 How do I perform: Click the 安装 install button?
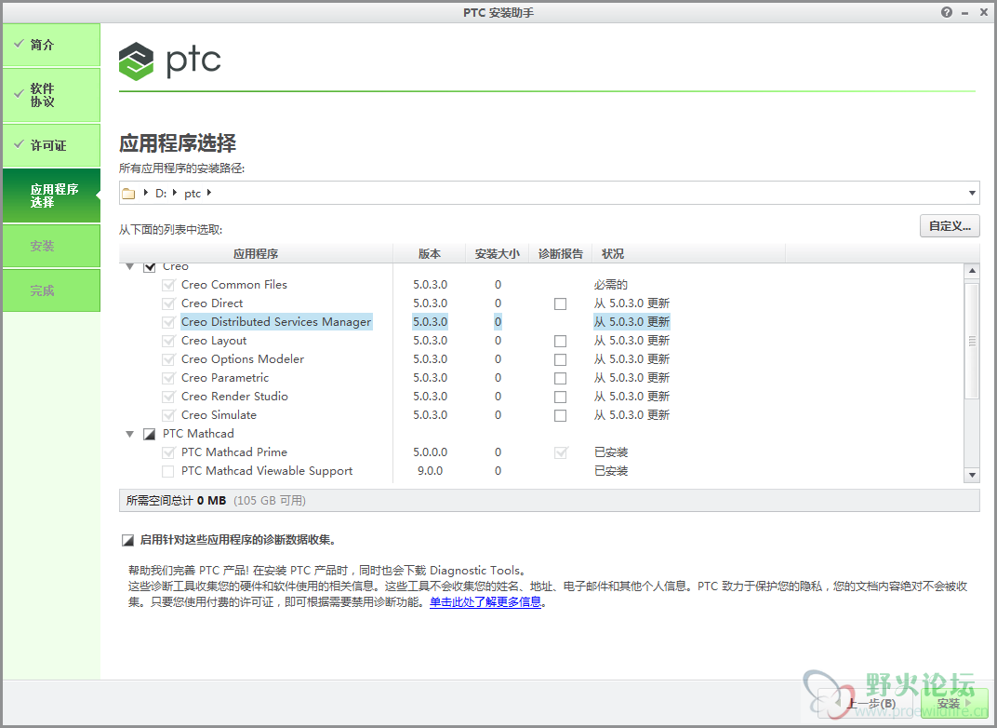click(954, 703)
